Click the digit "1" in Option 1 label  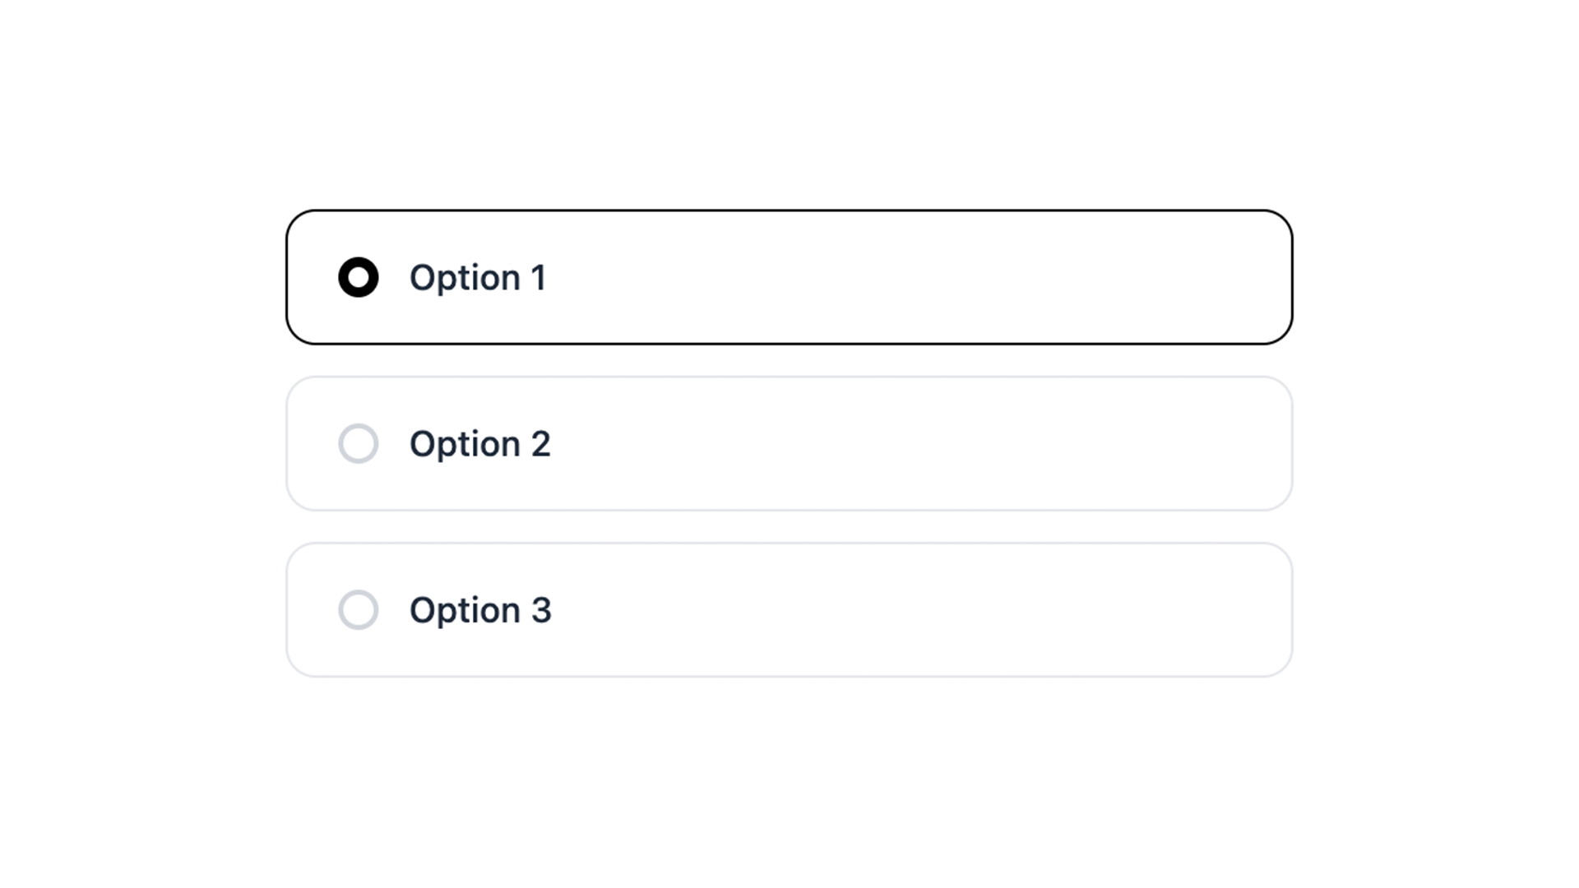coord(539,278)
